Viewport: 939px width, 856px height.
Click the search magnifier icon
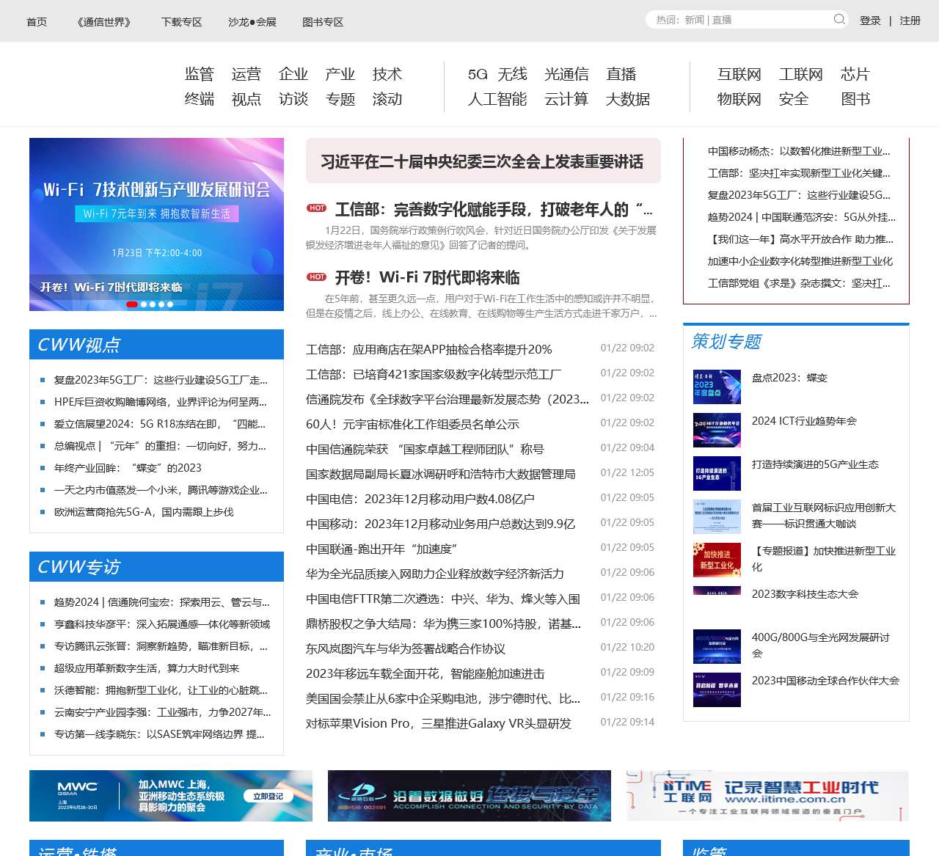pyautogui.click(x=839, y=19)
